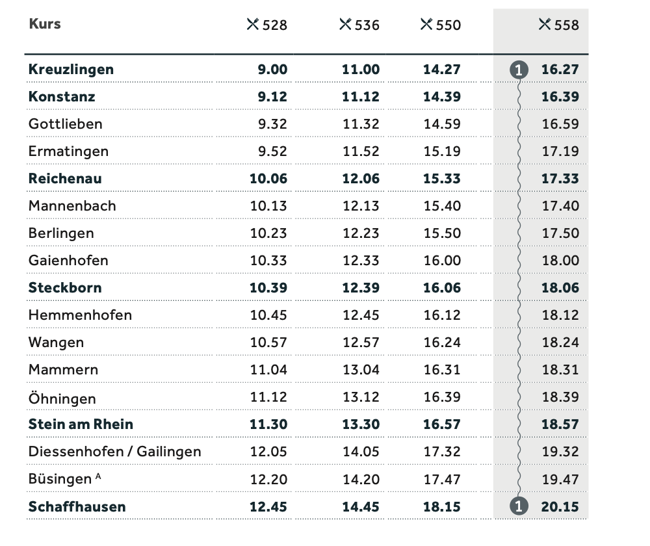Screen dimensions: 650x546
Task: Click the restaurant icon beside course 528
Action: pos(253,25)
